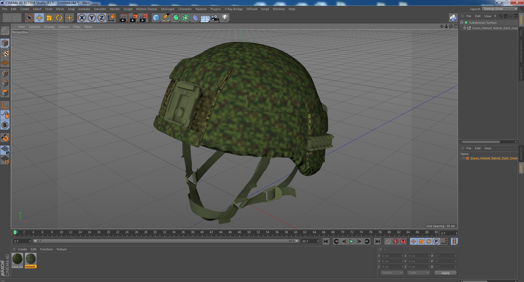Switch to Points mode
The image size is (524, 282).
click(x=5, y=73)
